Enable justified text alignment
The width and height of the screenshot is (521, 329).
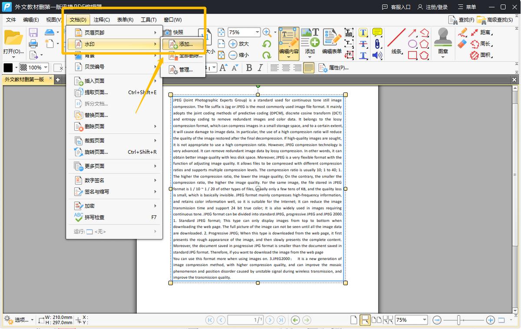[309, 68]
